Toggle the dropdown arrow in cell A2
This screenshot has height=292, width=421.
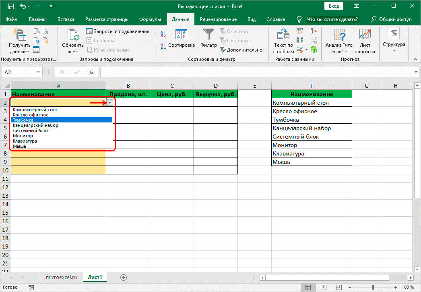pyautogui.click(x=109, y=103)
